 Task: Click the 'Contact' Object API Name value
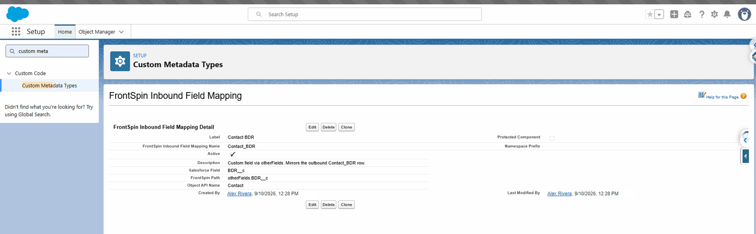[235, 185]
